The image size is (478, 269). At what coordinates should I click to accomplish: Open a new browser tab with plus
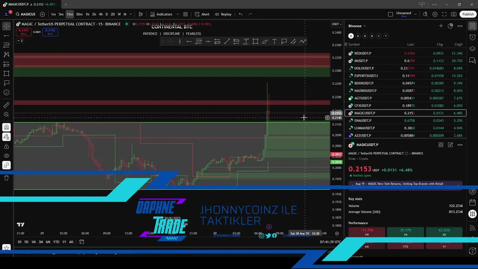(x=65, y=4)
